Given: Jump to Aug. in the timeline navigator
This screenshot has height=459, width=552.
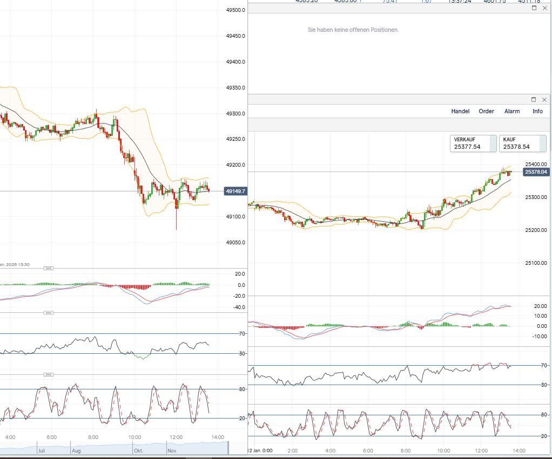Looking at the screenshot, I should pos(77,449).
